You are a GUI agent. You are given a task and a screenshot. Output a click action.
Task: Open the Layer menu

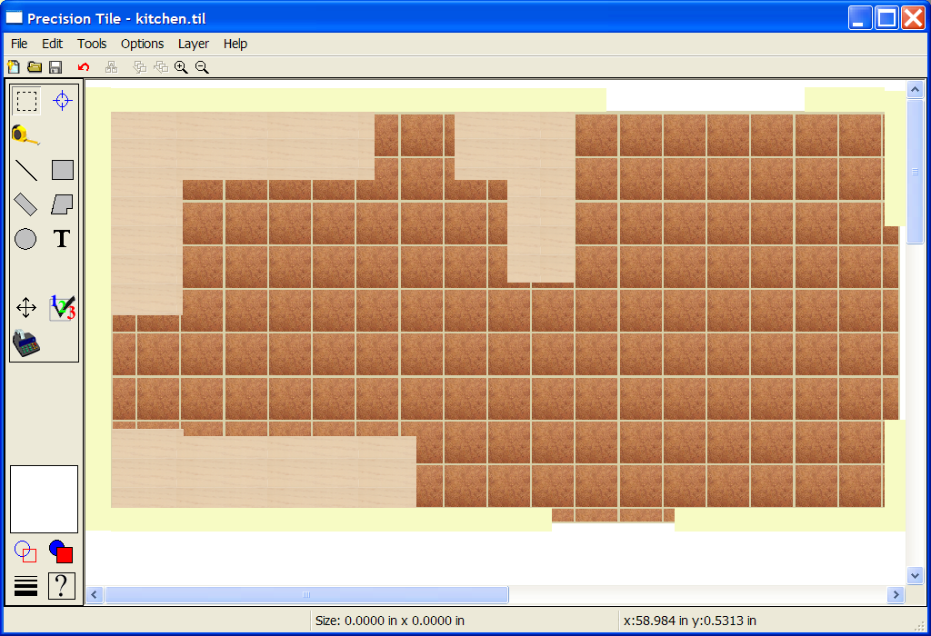(x=193, y=44)
